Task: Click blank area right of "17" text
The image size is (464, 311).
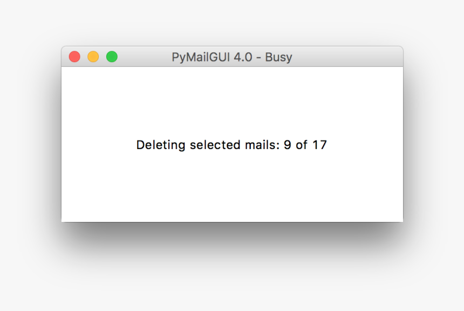Action: pos(367,145)
